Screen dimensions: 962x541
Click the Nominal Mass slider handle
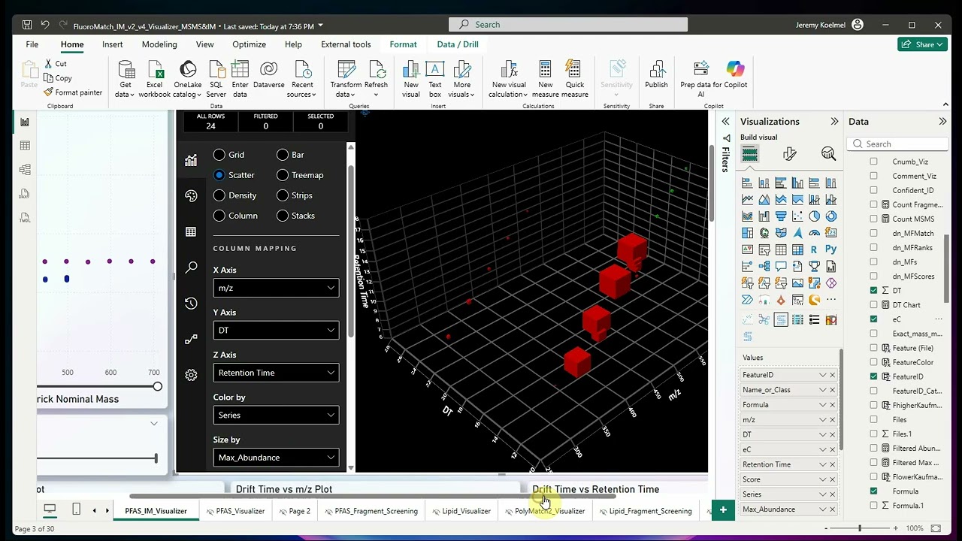click(x=157, y=386)
